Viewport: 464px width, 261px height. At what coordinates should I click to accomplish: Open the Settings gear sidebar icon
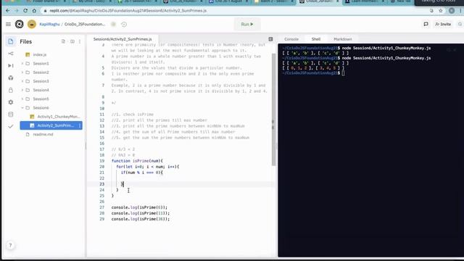[x=11, y=102]
